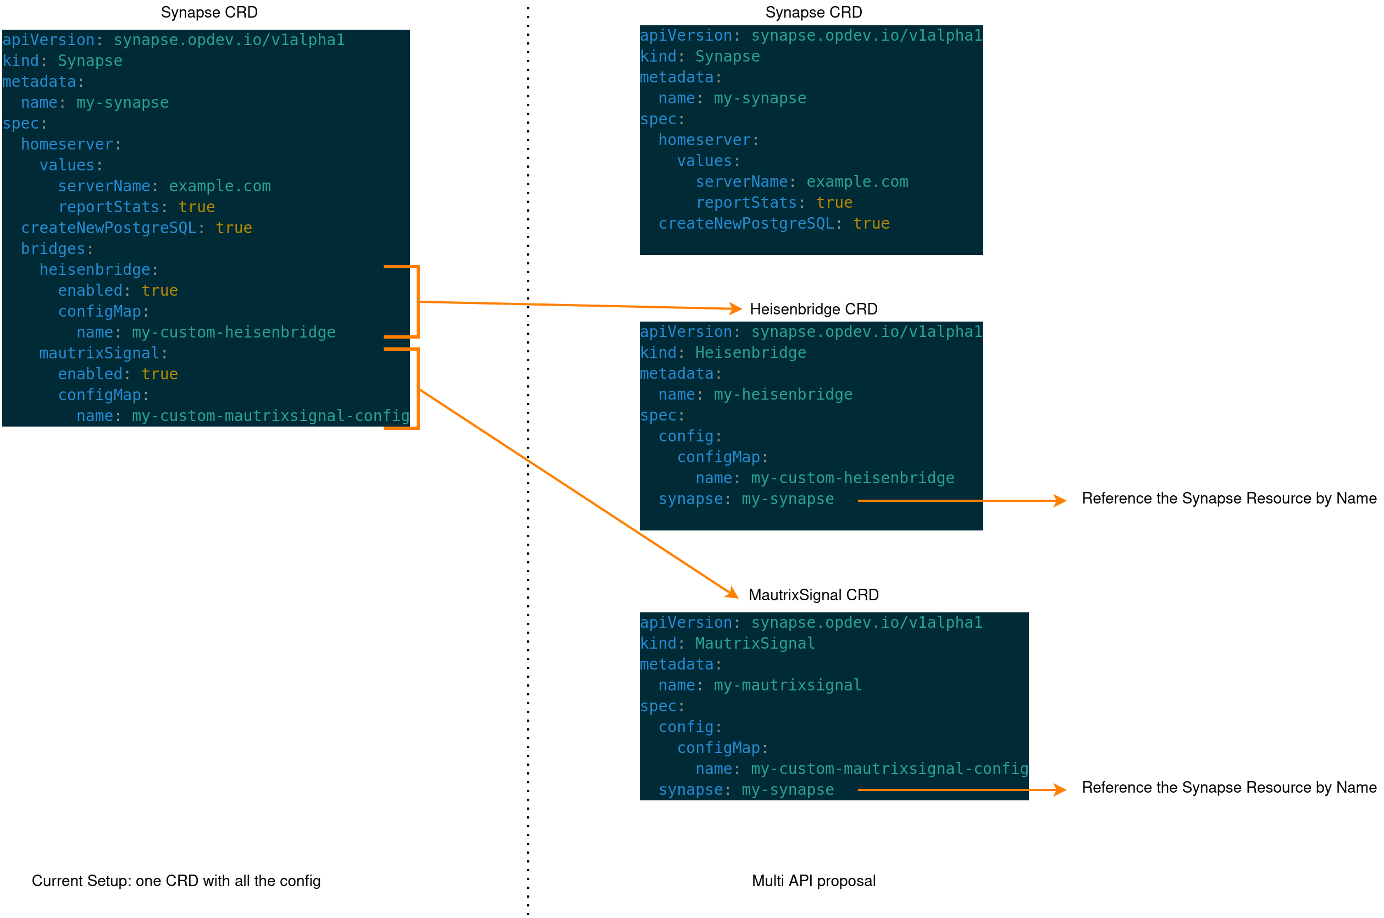Viewport: 1384px width, 918px height.
Task: Click 'name: my-custom-mautrixsignal-config' in left code block
Action: (242, 416)
